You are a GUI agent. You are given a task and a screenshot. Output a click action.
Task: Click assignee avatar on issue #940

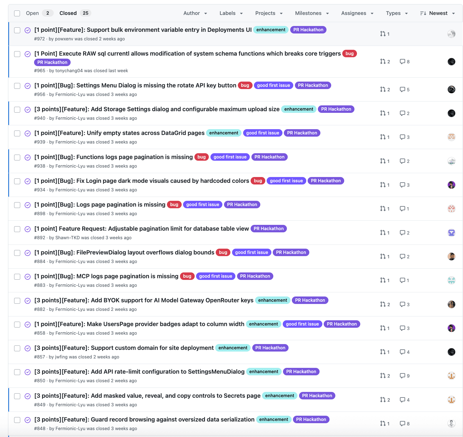click(451, 113)
